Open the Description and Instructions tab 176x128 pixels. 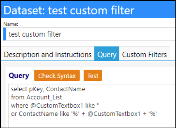pyautogui.click(x=48, y=54)
